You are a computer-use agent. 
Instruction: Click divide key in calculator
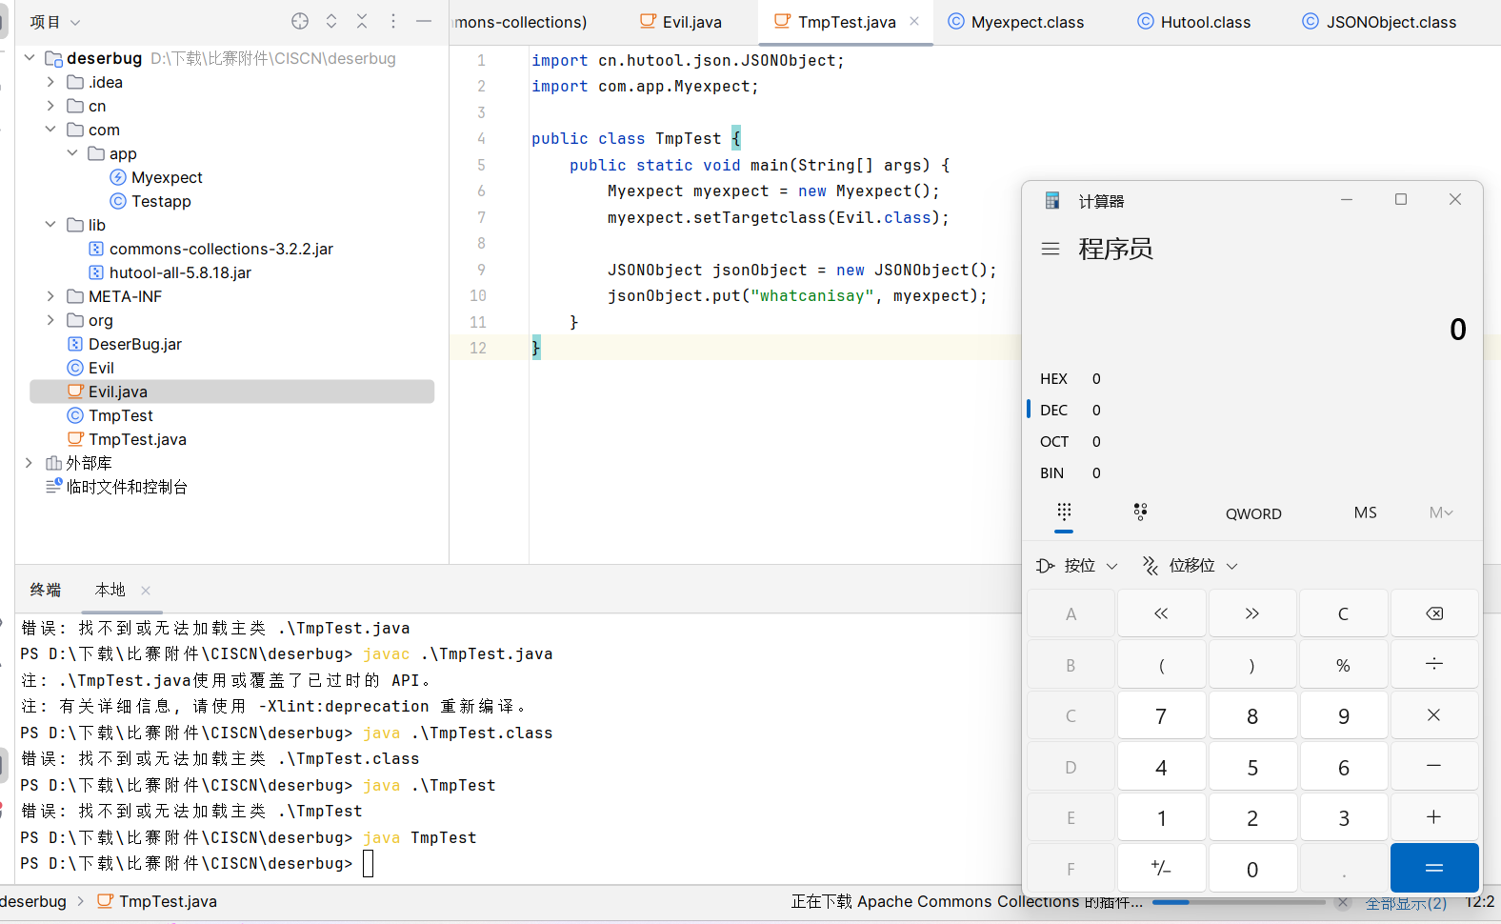coord(1434,665)
